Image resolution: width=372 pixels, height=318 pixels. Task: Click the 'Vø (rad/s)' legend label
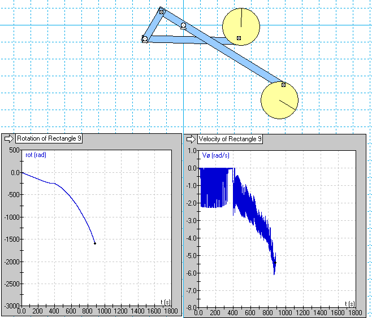coord(216,155)
